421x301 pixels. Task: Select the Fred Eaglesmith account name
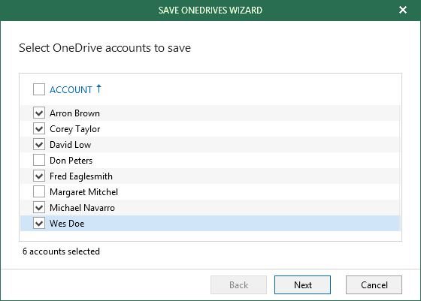click(81, 176)
